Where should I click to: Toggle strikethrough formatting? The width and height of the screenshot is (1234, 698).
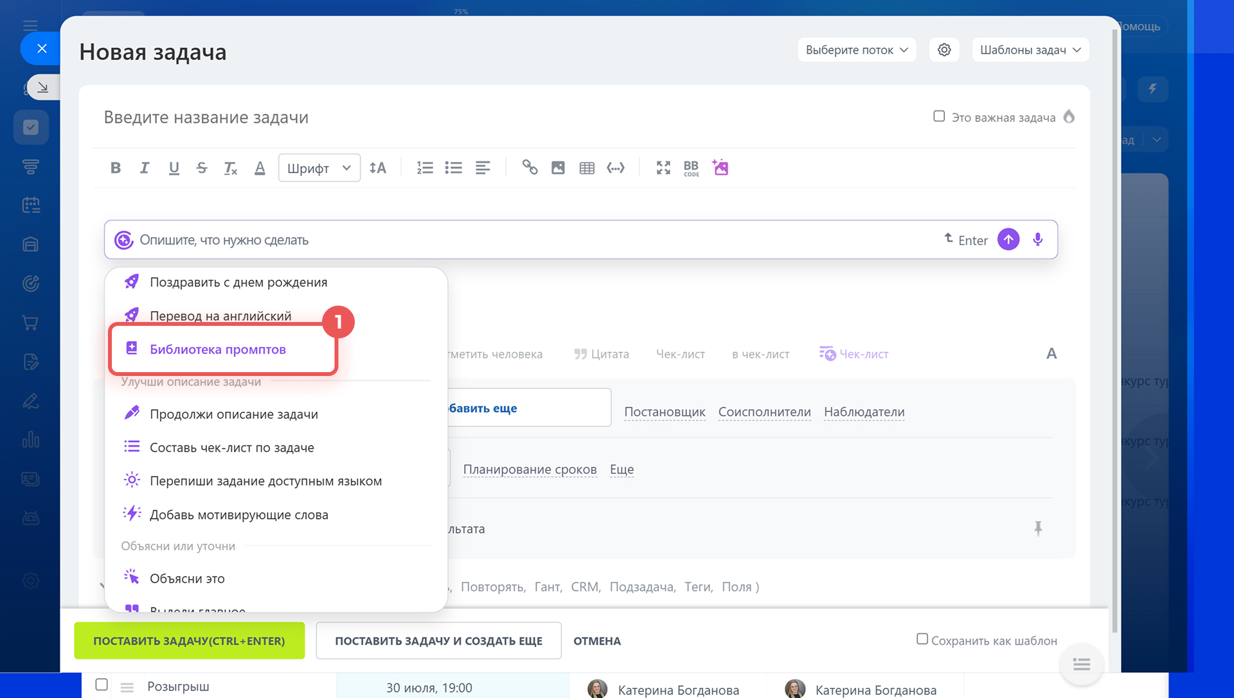202,168
